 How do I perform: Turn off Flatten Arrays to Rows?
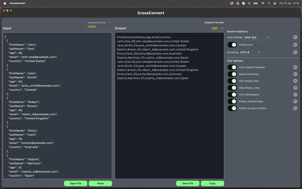(232, 108)
